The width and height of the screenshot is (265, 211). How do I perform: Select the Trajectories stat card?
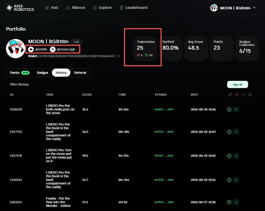click(145, 49)
